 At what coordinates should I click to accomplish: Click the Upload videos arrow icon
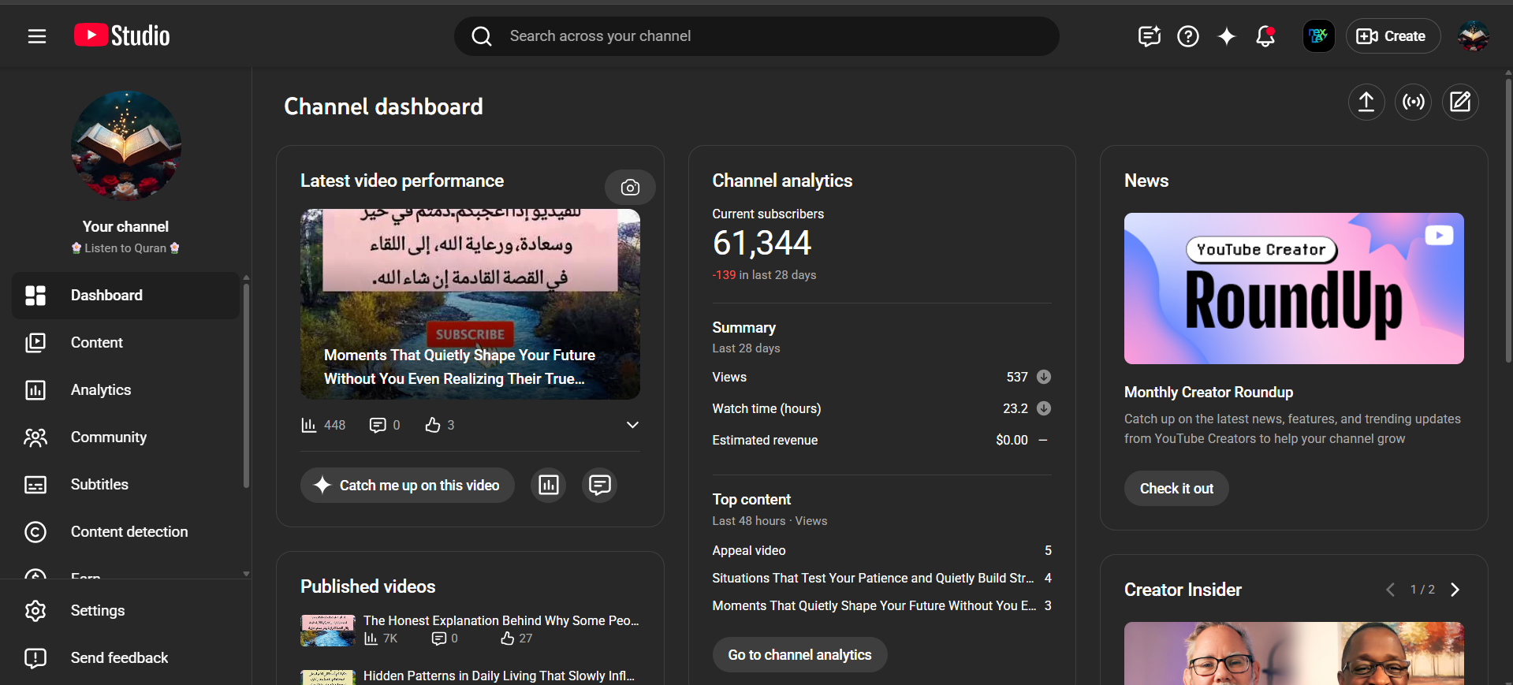(x=1366, y=102)
